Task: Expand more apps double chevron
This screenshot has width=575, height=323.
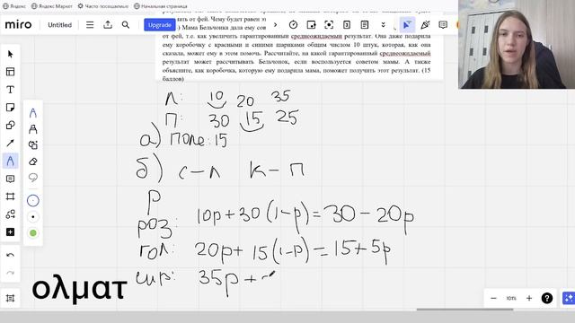Action: coord(384,25)
